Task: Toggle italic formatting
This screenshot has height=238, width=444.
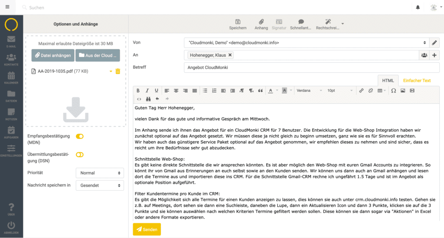Action: click(x=147, y=91)
